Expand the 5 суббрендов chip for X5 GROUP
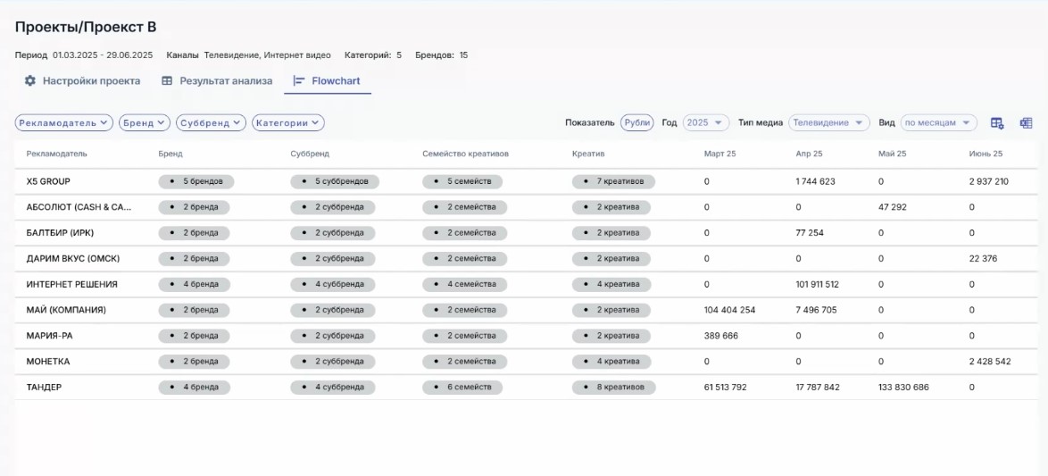The image size is (1048, 476). pos(334,182)
